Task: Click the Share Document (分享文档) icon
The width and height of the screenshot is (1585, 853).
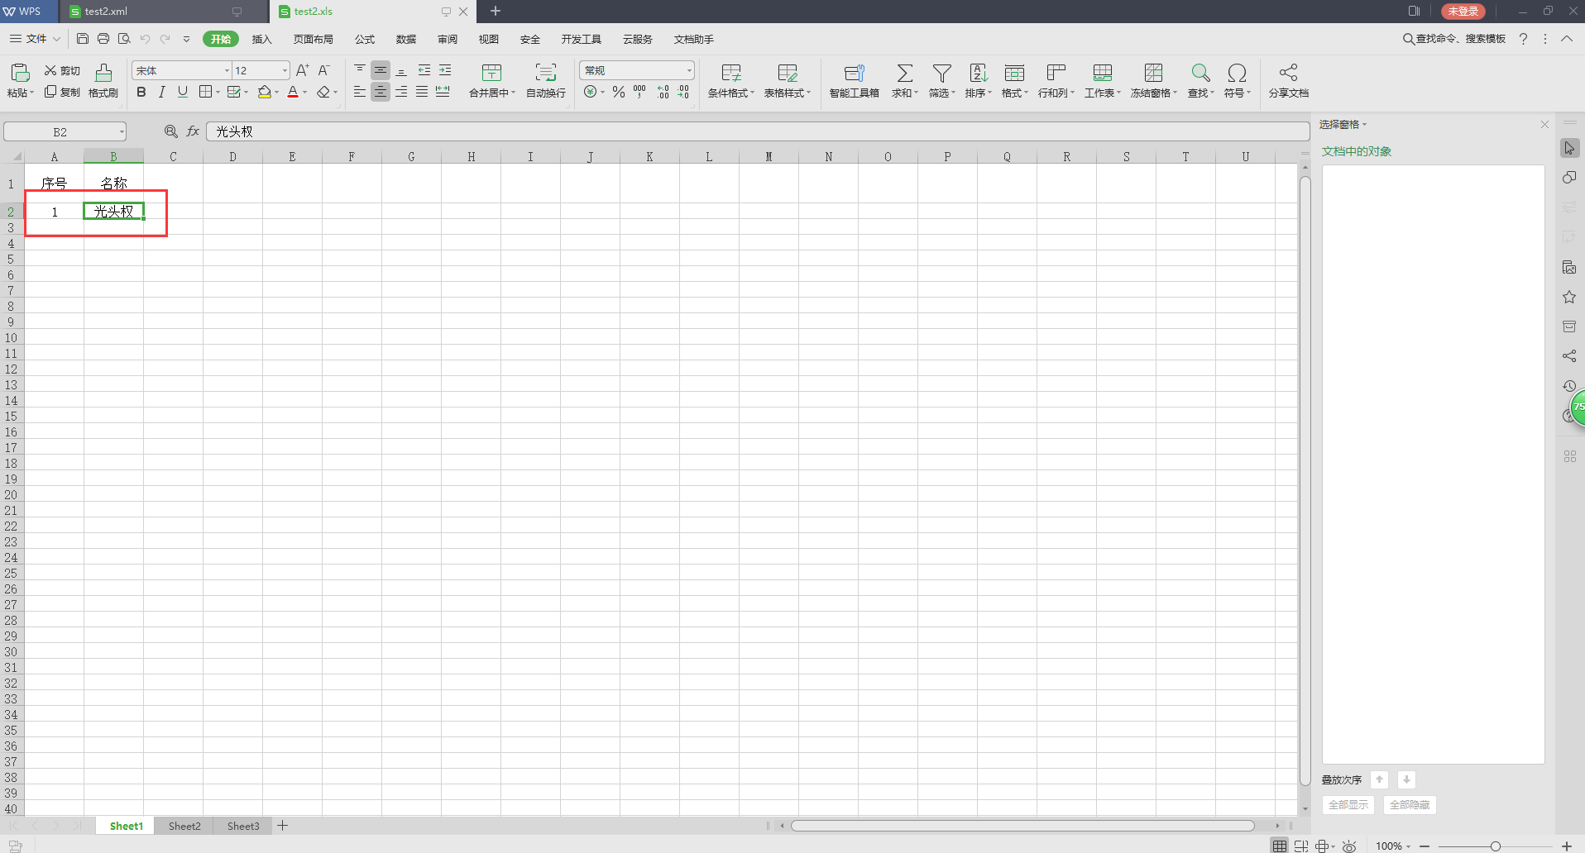Action: pos(1288,73)
